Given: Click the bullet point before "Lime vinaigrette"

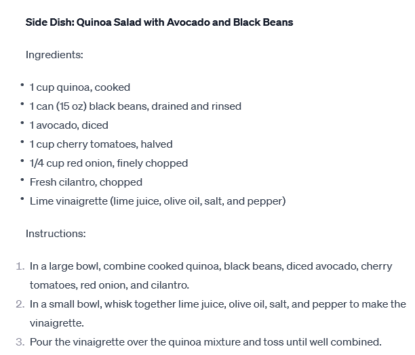Looking at the screenshot, I should coord(22,200).
